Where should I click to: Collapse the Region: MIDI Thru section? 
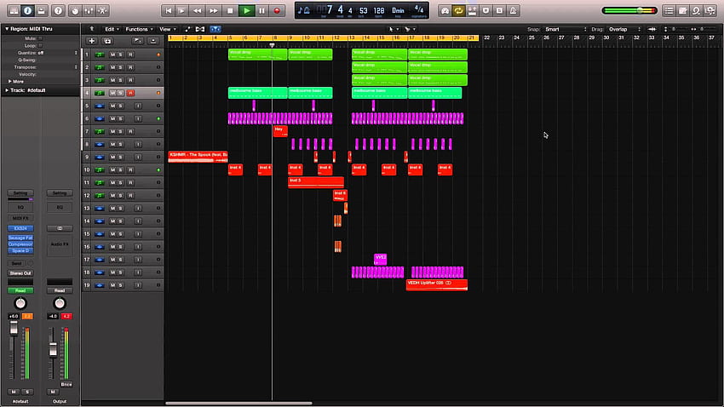7,29
